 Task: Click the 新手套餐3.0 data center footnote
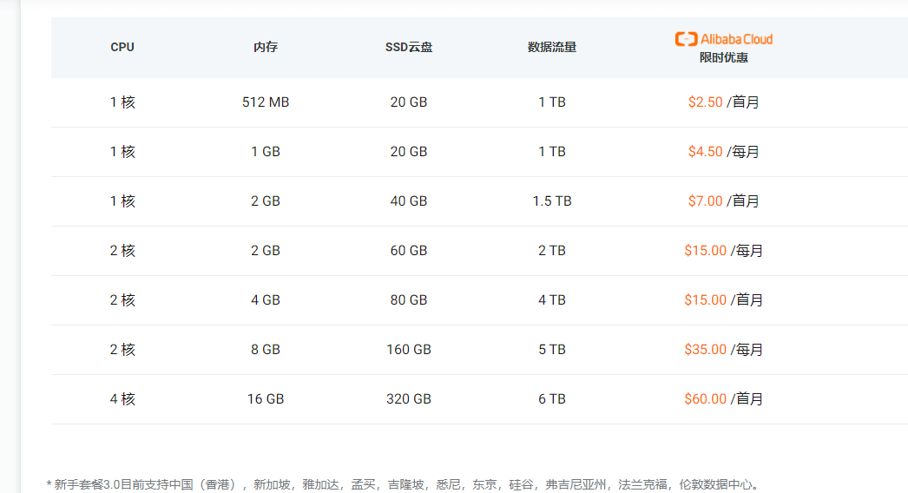403,484
